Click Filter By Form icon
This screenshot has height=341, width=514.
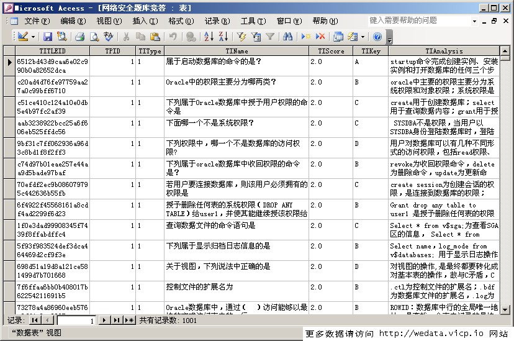pos(256,37)
